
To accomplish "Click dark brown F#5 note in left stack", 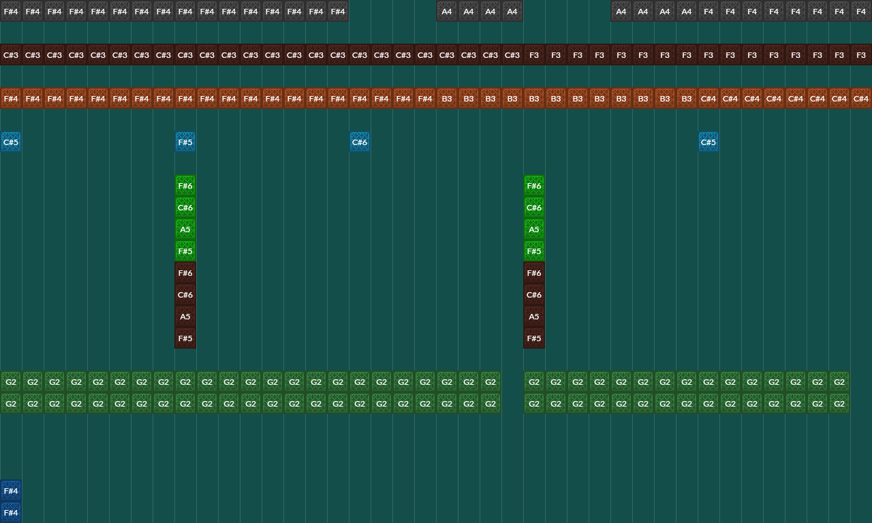I will point(185,338).
